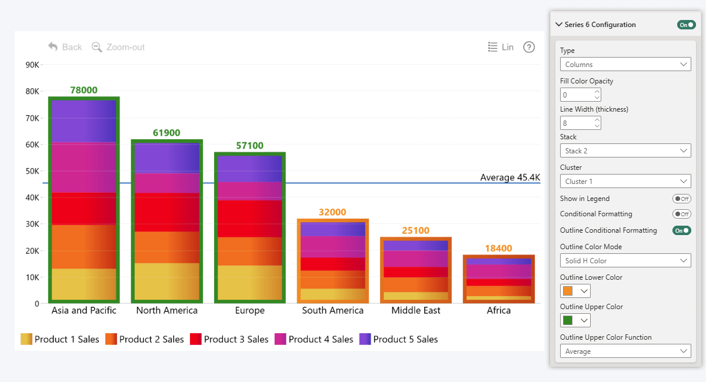This screenshot has width=706, height=382.
Task: Open the Type dropdown showing Columns
Action: pos(625,65)
